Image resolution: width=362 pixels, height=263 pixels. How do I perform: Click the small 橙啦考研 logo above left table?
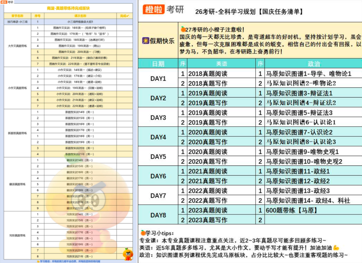(x=7, y=2)
